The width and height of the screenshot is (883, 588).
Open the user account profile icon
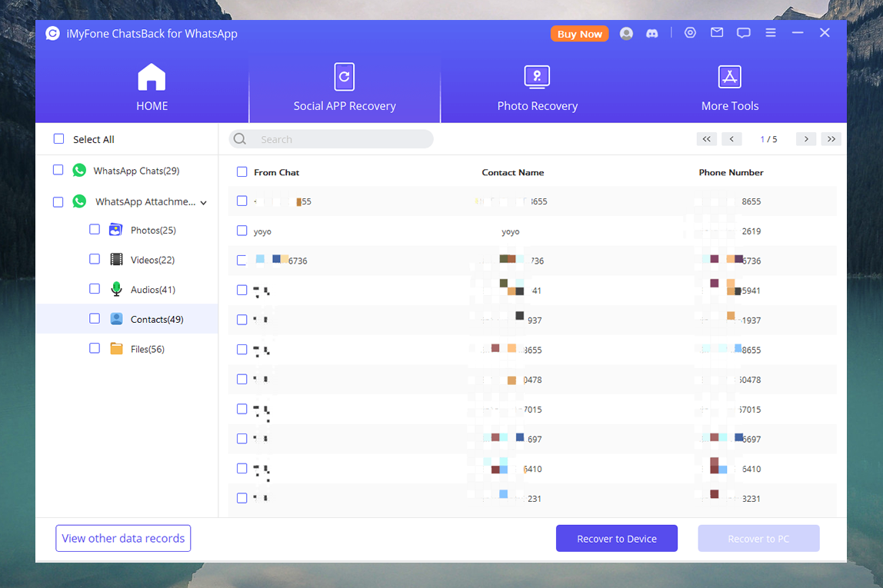pos(626,34)
